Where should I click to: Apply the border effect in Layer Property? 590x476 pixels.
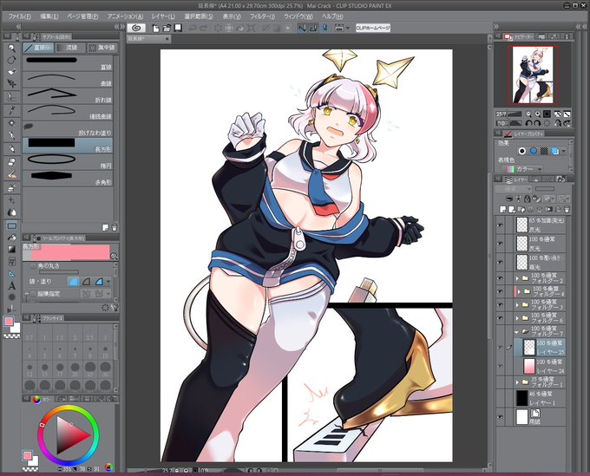(x=522, y=151)
